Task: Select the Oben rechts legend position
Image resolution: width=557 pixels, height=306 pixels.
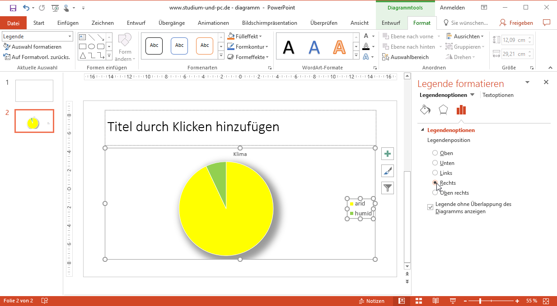Action: 435,193
